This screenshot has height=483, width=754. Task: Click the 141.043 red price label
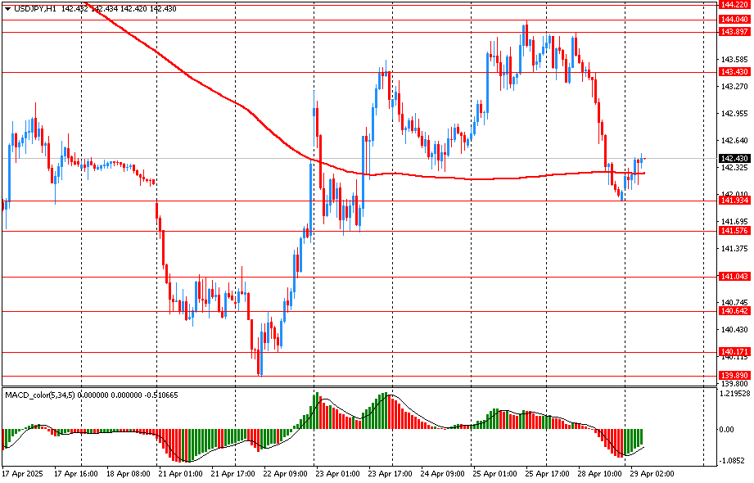tap(734, 277)
